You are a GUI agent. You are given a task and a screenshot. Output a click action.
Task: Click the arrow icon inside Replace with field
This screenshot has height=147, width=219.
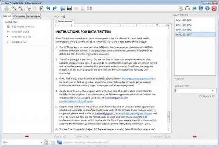[x=212, y=91]
